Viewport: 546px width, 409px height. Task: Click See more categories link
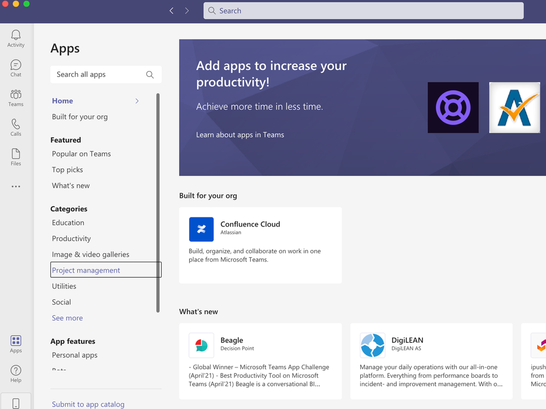click(x=67, y=318)
